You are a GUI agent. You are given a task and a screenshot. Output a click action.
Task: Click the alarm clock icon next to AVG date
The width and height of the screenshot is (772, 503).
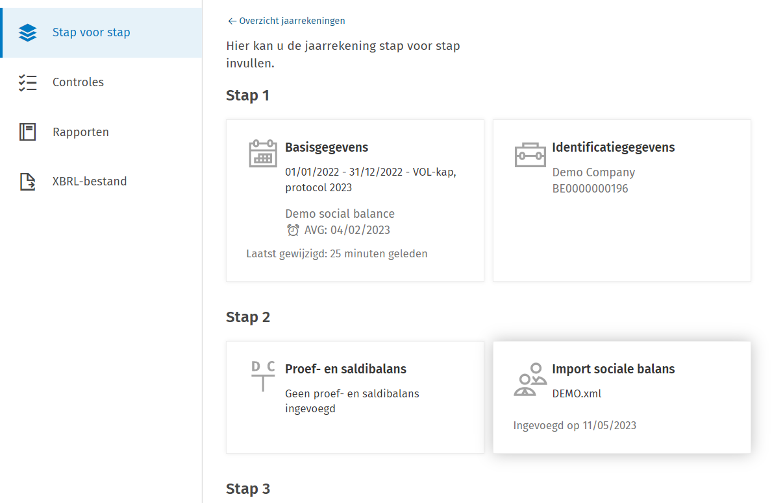tap(293, 230)
